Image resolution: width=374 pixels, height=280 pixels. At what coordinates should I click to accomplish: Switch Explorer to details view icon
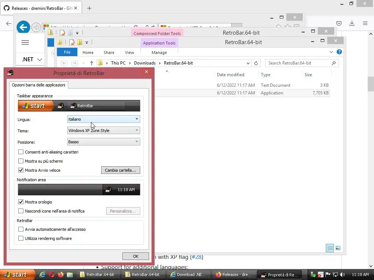(330, 248)
